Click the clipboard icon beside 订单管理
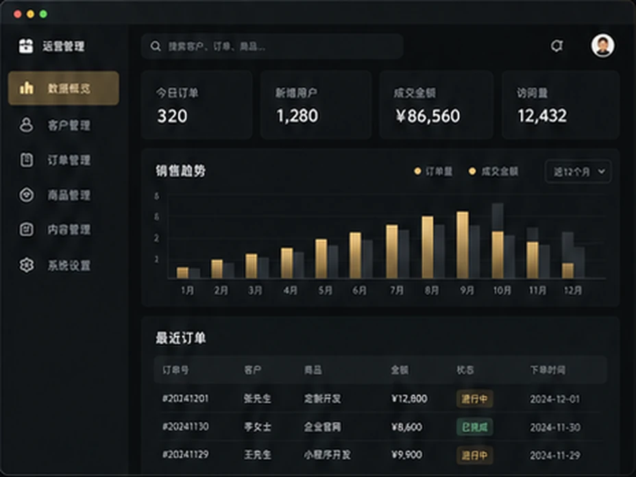 click(x=26, y=160)
